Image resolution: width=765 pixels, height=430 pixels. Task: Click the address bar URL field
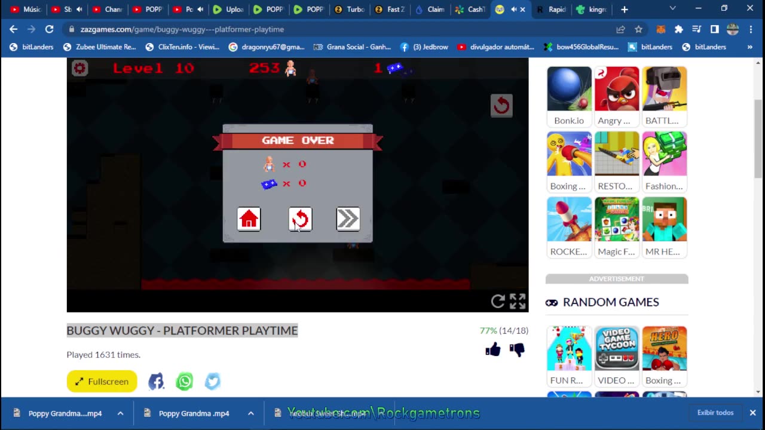pos(341,29)
